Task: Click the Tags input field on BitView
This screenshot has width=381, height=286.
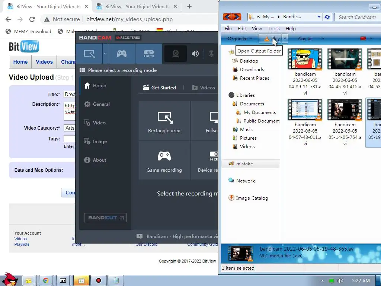Action: tap(70, 139)
